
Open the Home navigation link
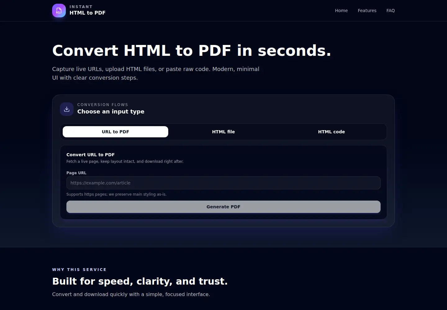click(x=341, y=11)
